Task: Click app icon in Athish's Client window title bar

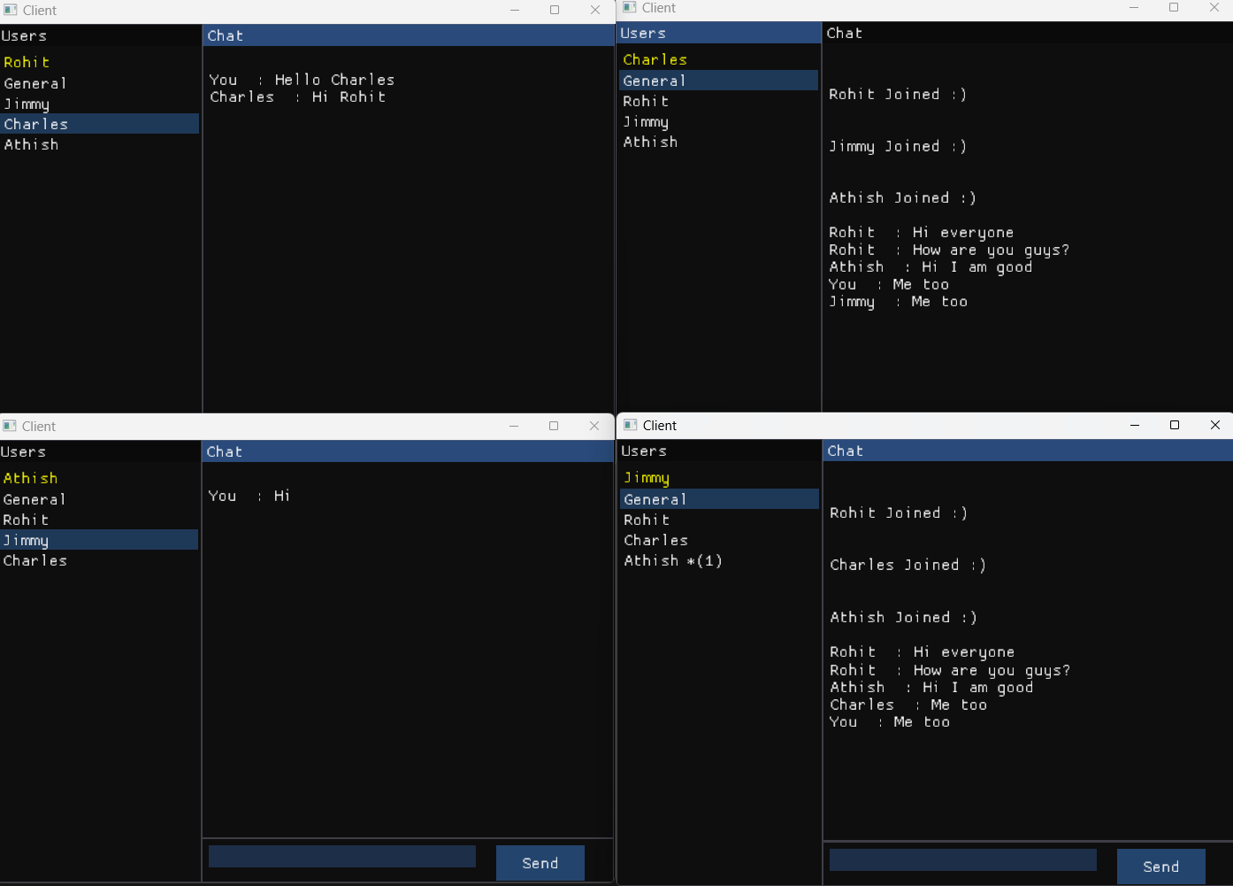Action: point(10,426)
